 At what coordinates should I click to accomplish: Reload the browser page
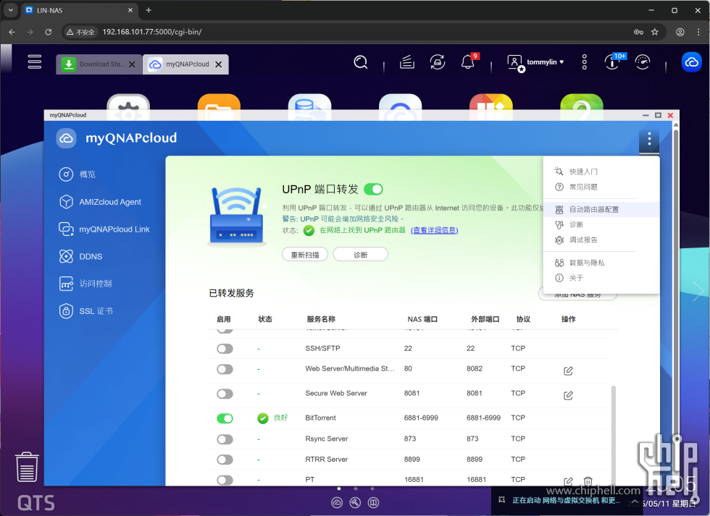pos(48,32)
